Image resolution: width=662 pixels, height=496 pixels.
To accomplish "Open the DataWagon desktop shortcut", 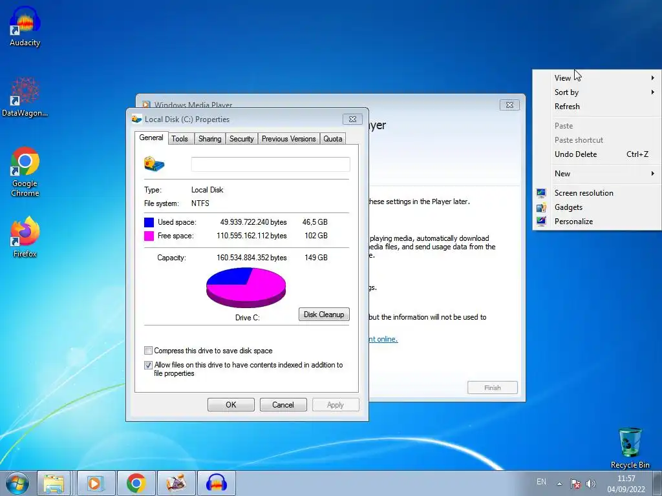I will tap(25, 97).
